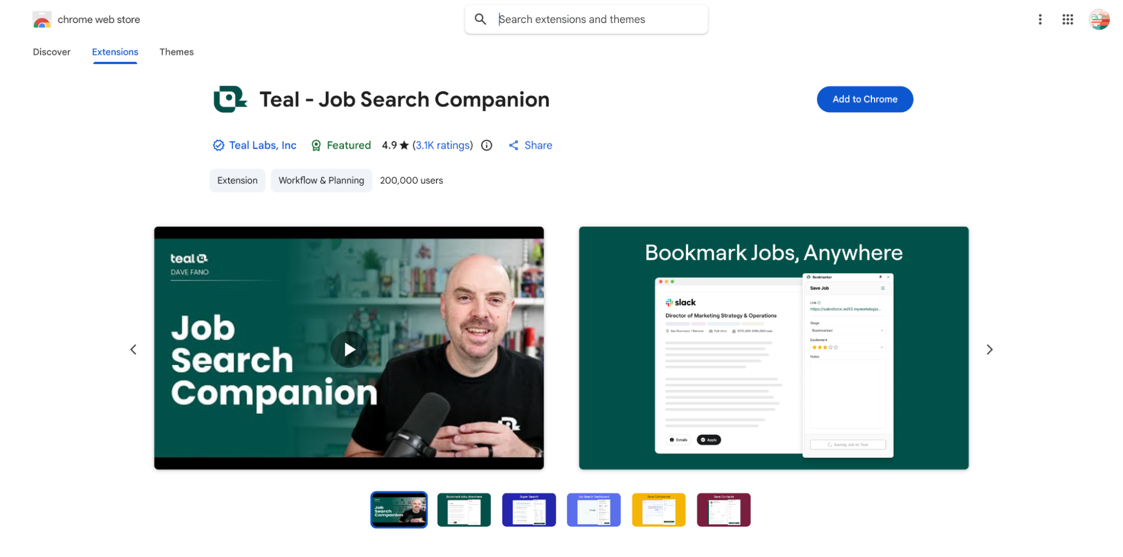Open the three-dot more options menu

click(x=1040, y=20)
